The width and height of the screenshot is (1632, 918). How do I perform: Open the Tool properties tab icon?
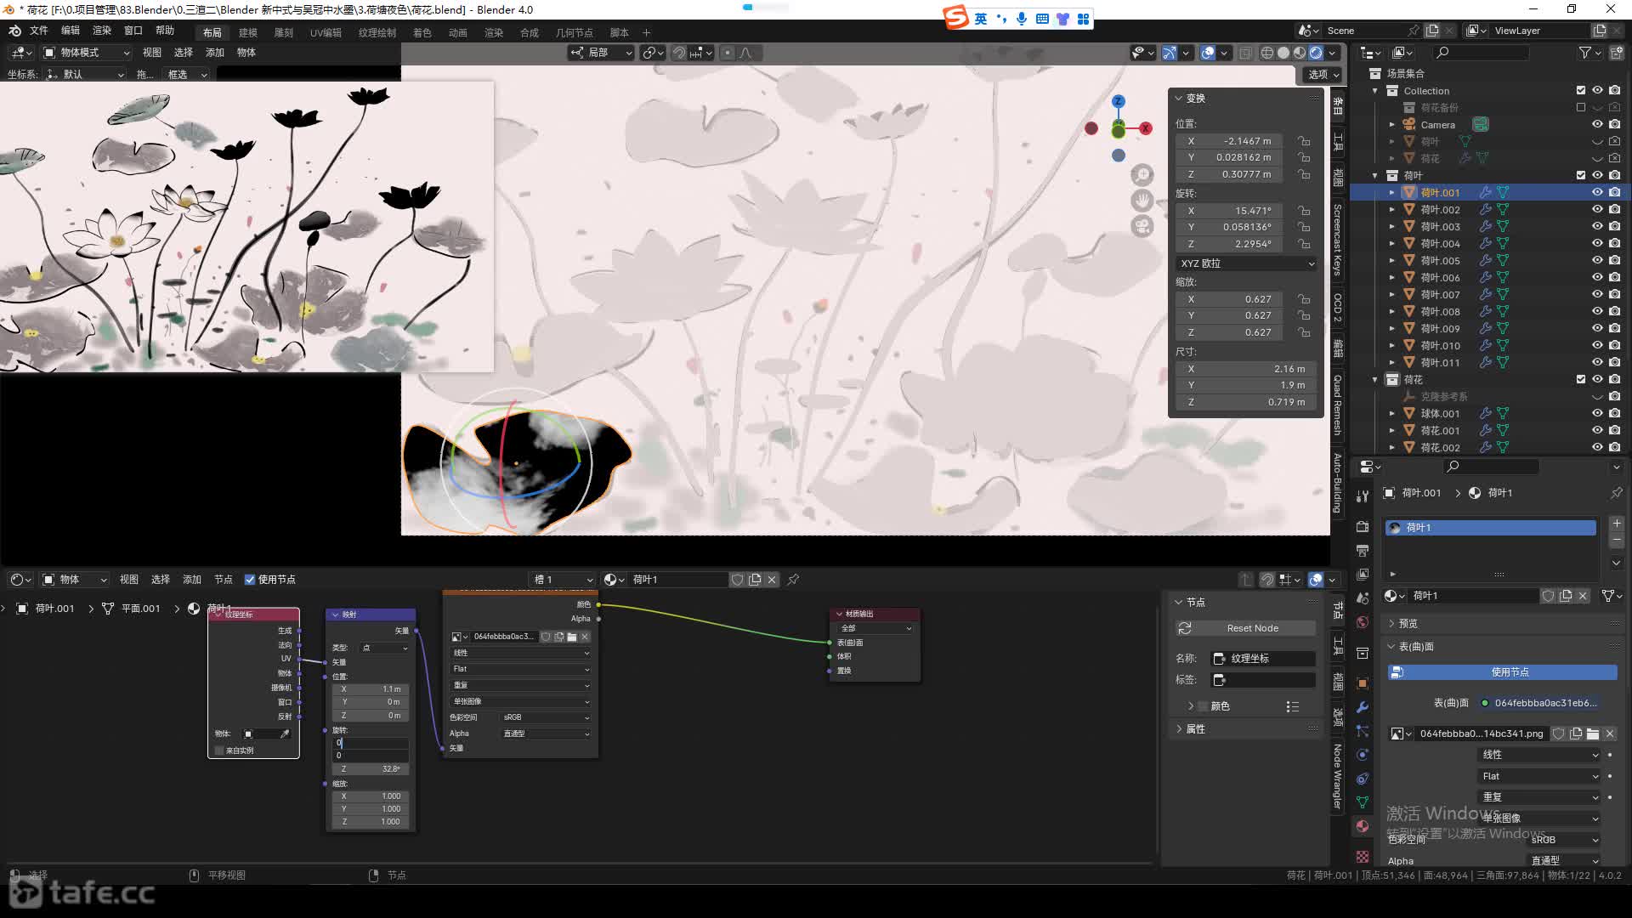(1363, 496)
